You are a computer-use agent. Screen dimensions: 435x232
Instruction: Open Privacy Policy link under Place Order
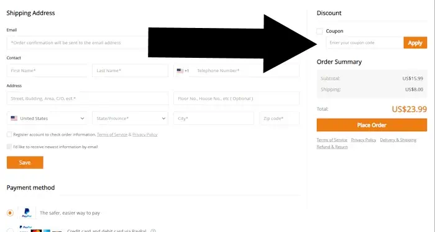coord(364,140)
